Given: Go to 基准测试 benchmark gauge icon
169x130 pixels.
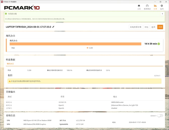Looking at the screenshot, I should click(x=147, y=6).
